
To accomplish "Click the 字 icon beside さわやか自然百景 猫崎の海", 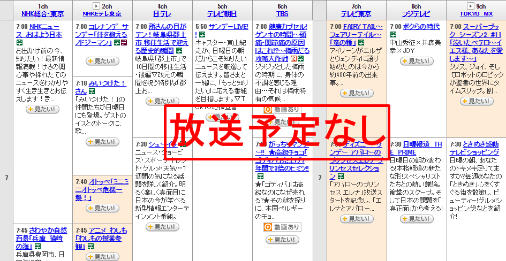I will pos(38,247).
